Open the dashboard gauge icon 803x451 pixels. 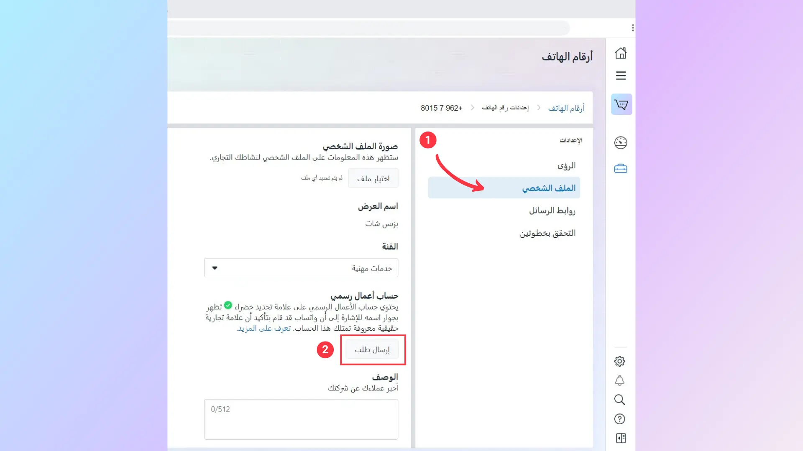click(621, 143)
